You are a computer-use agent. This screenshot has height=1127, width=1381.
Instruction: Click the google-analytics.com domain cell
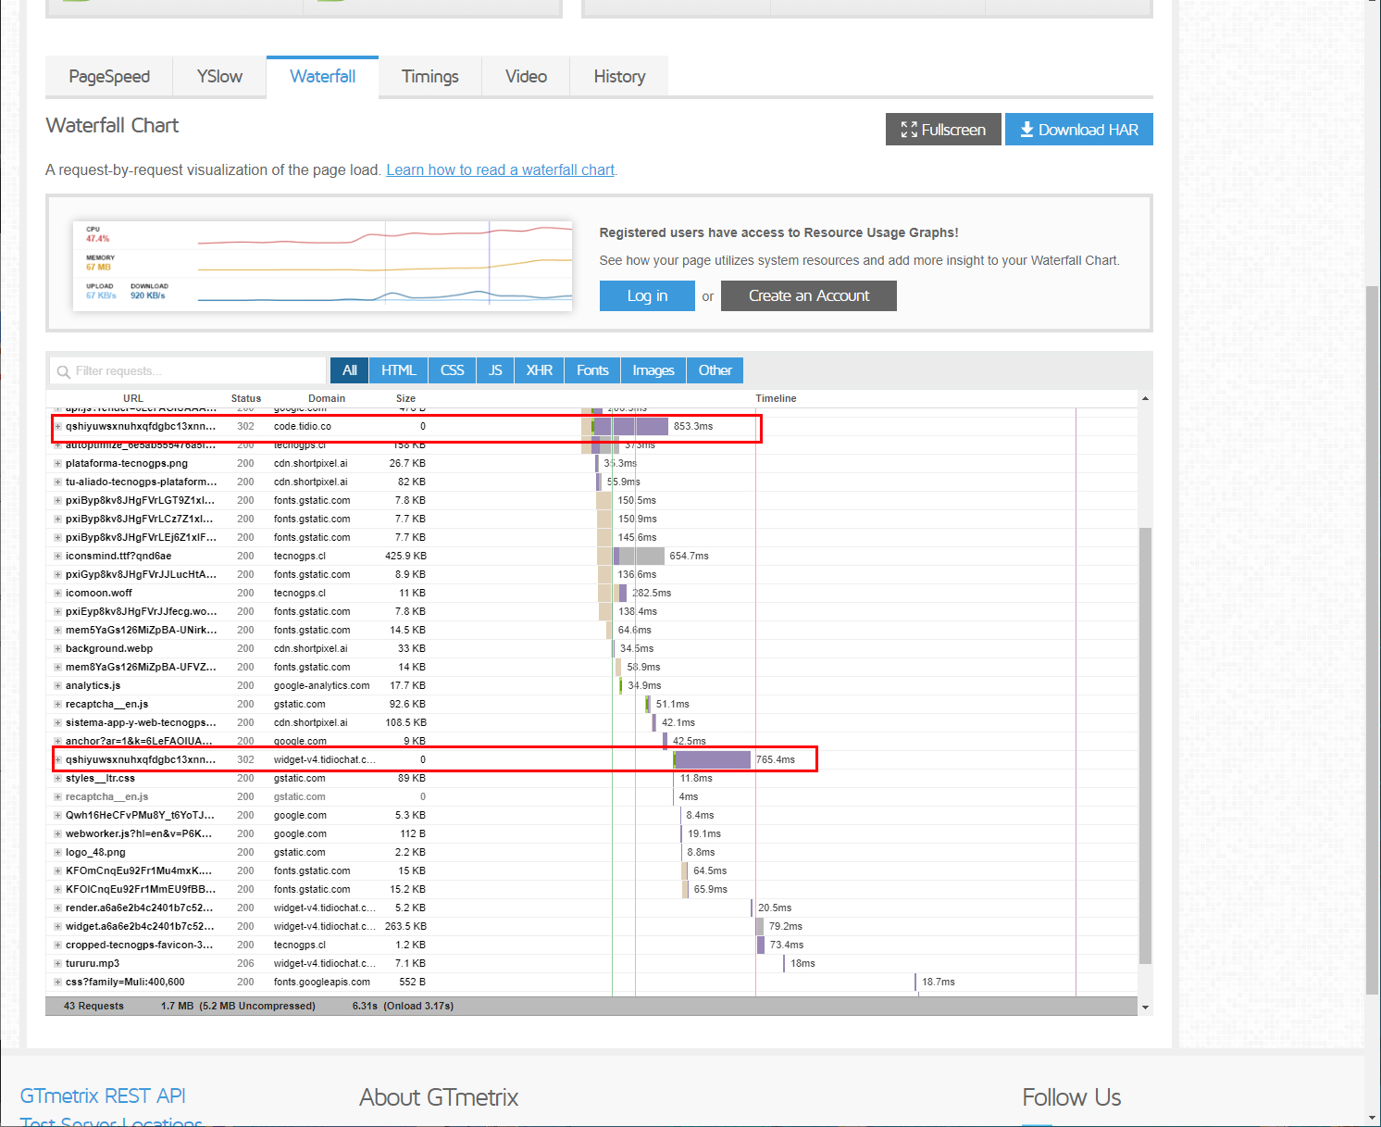pos(321,685)
